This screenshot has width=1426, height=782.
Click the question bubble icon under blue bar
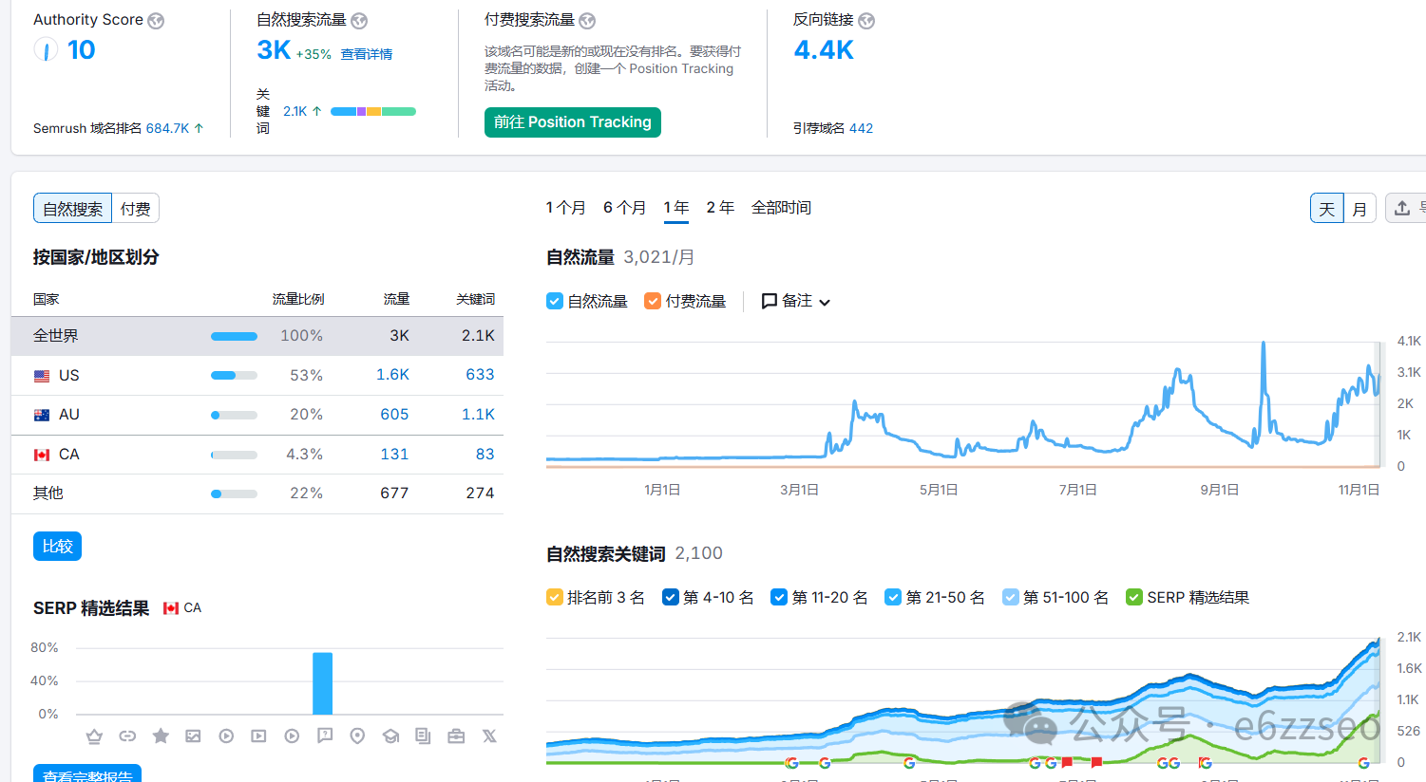325,736
